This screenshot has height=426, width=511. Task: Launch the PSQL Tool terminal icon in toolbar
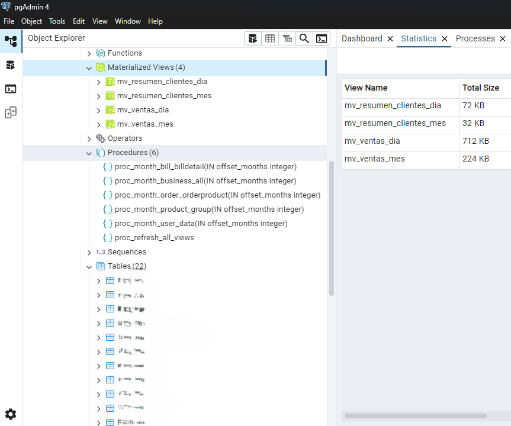pyautogui.click(x=322, y=38)
